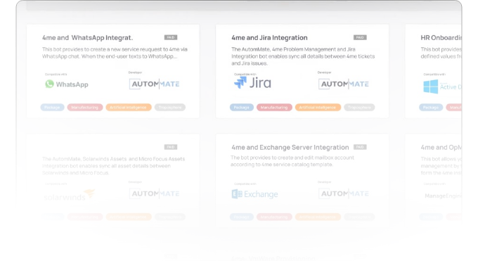Click the PAID badge on Exchange Server card
478x261 pixels.
(360, 147)
